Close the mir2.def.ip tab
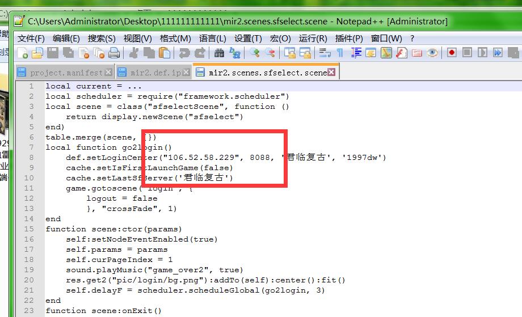This screenshot has width=522, height=317. click(186, 73)
